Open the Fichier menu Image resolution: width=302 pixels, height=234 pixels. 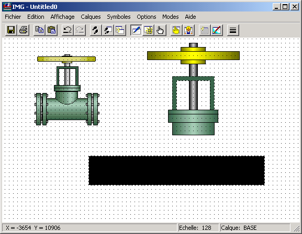coord(13,17)
